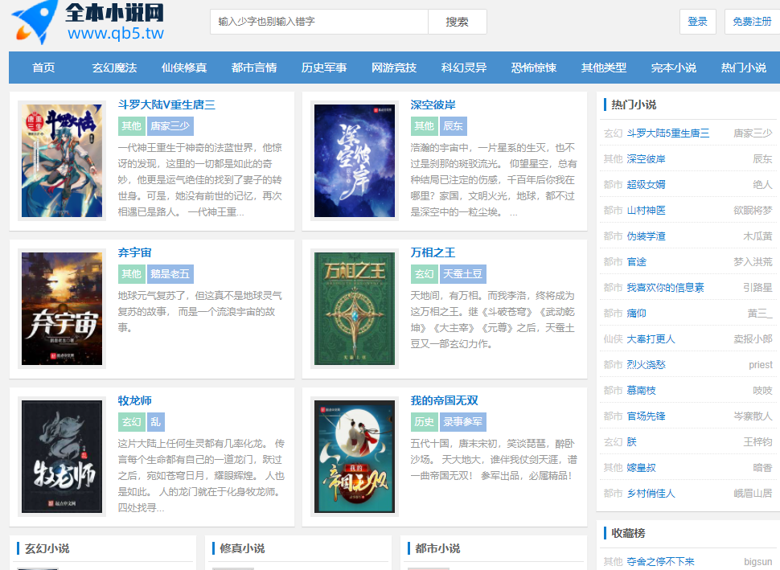Open the 弃宇宙 title link
The image size is (780, 570).
[x=135, y=252]
